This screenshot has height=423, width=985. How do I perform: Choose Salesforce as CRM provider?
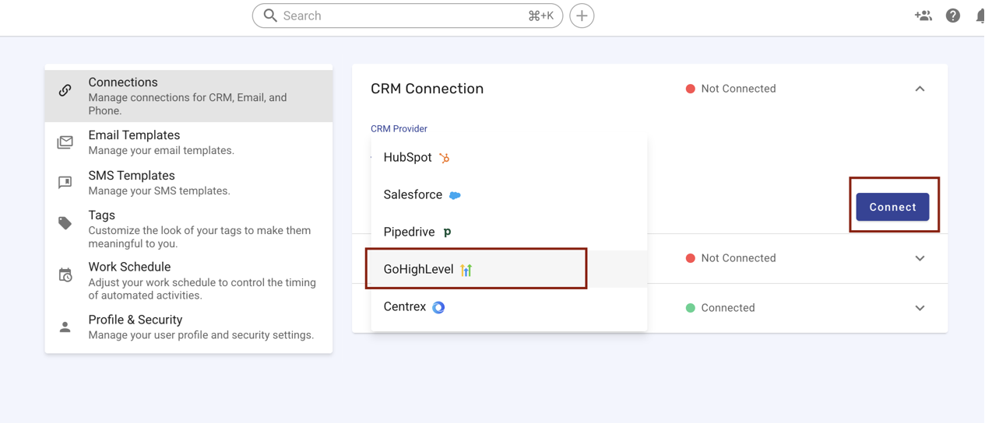[x=509, y=194]
